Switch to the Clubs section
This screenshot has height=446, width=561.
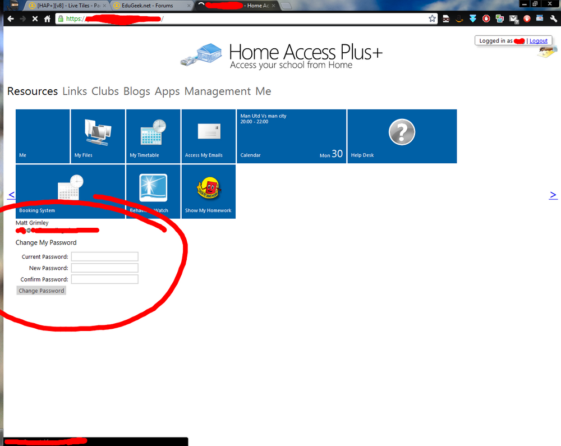coord(105,91)
